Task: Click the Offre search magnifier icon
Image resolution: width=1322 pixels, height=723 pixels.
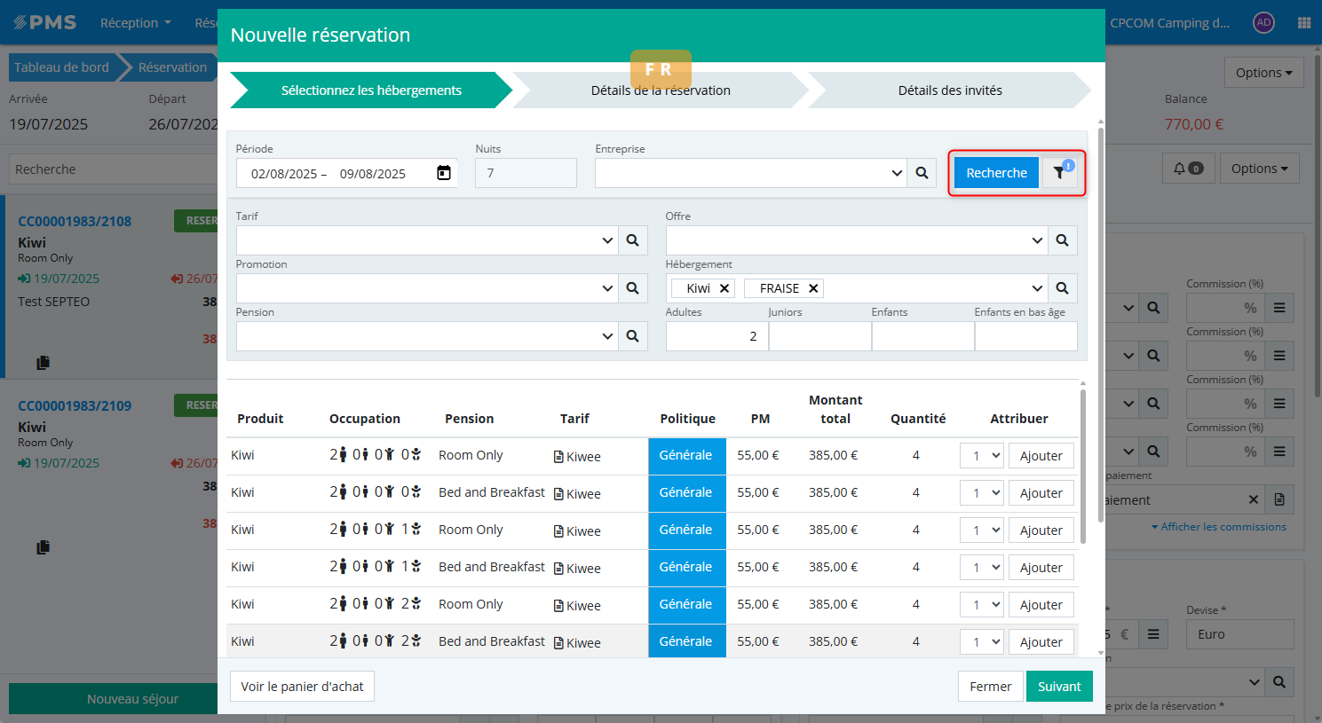Action: click(1062, 240)
